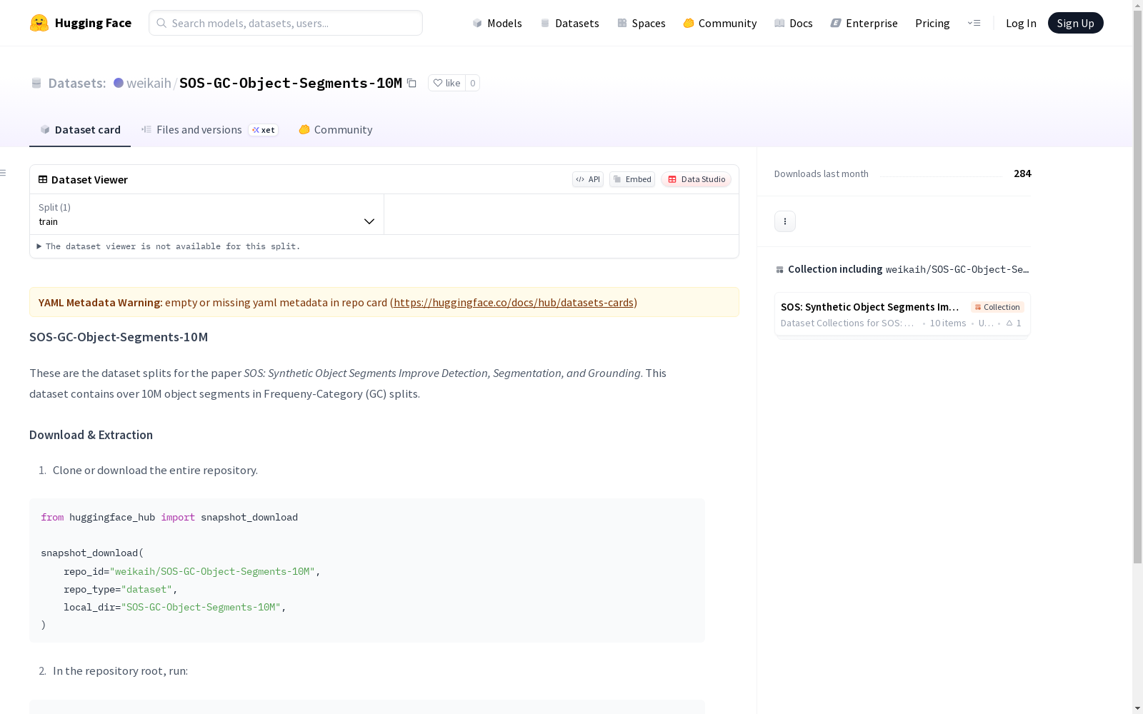The height and width of the screenshot is (714, 1143).
Task: Click the xet badge on Files tab
Action: (263, 130)
